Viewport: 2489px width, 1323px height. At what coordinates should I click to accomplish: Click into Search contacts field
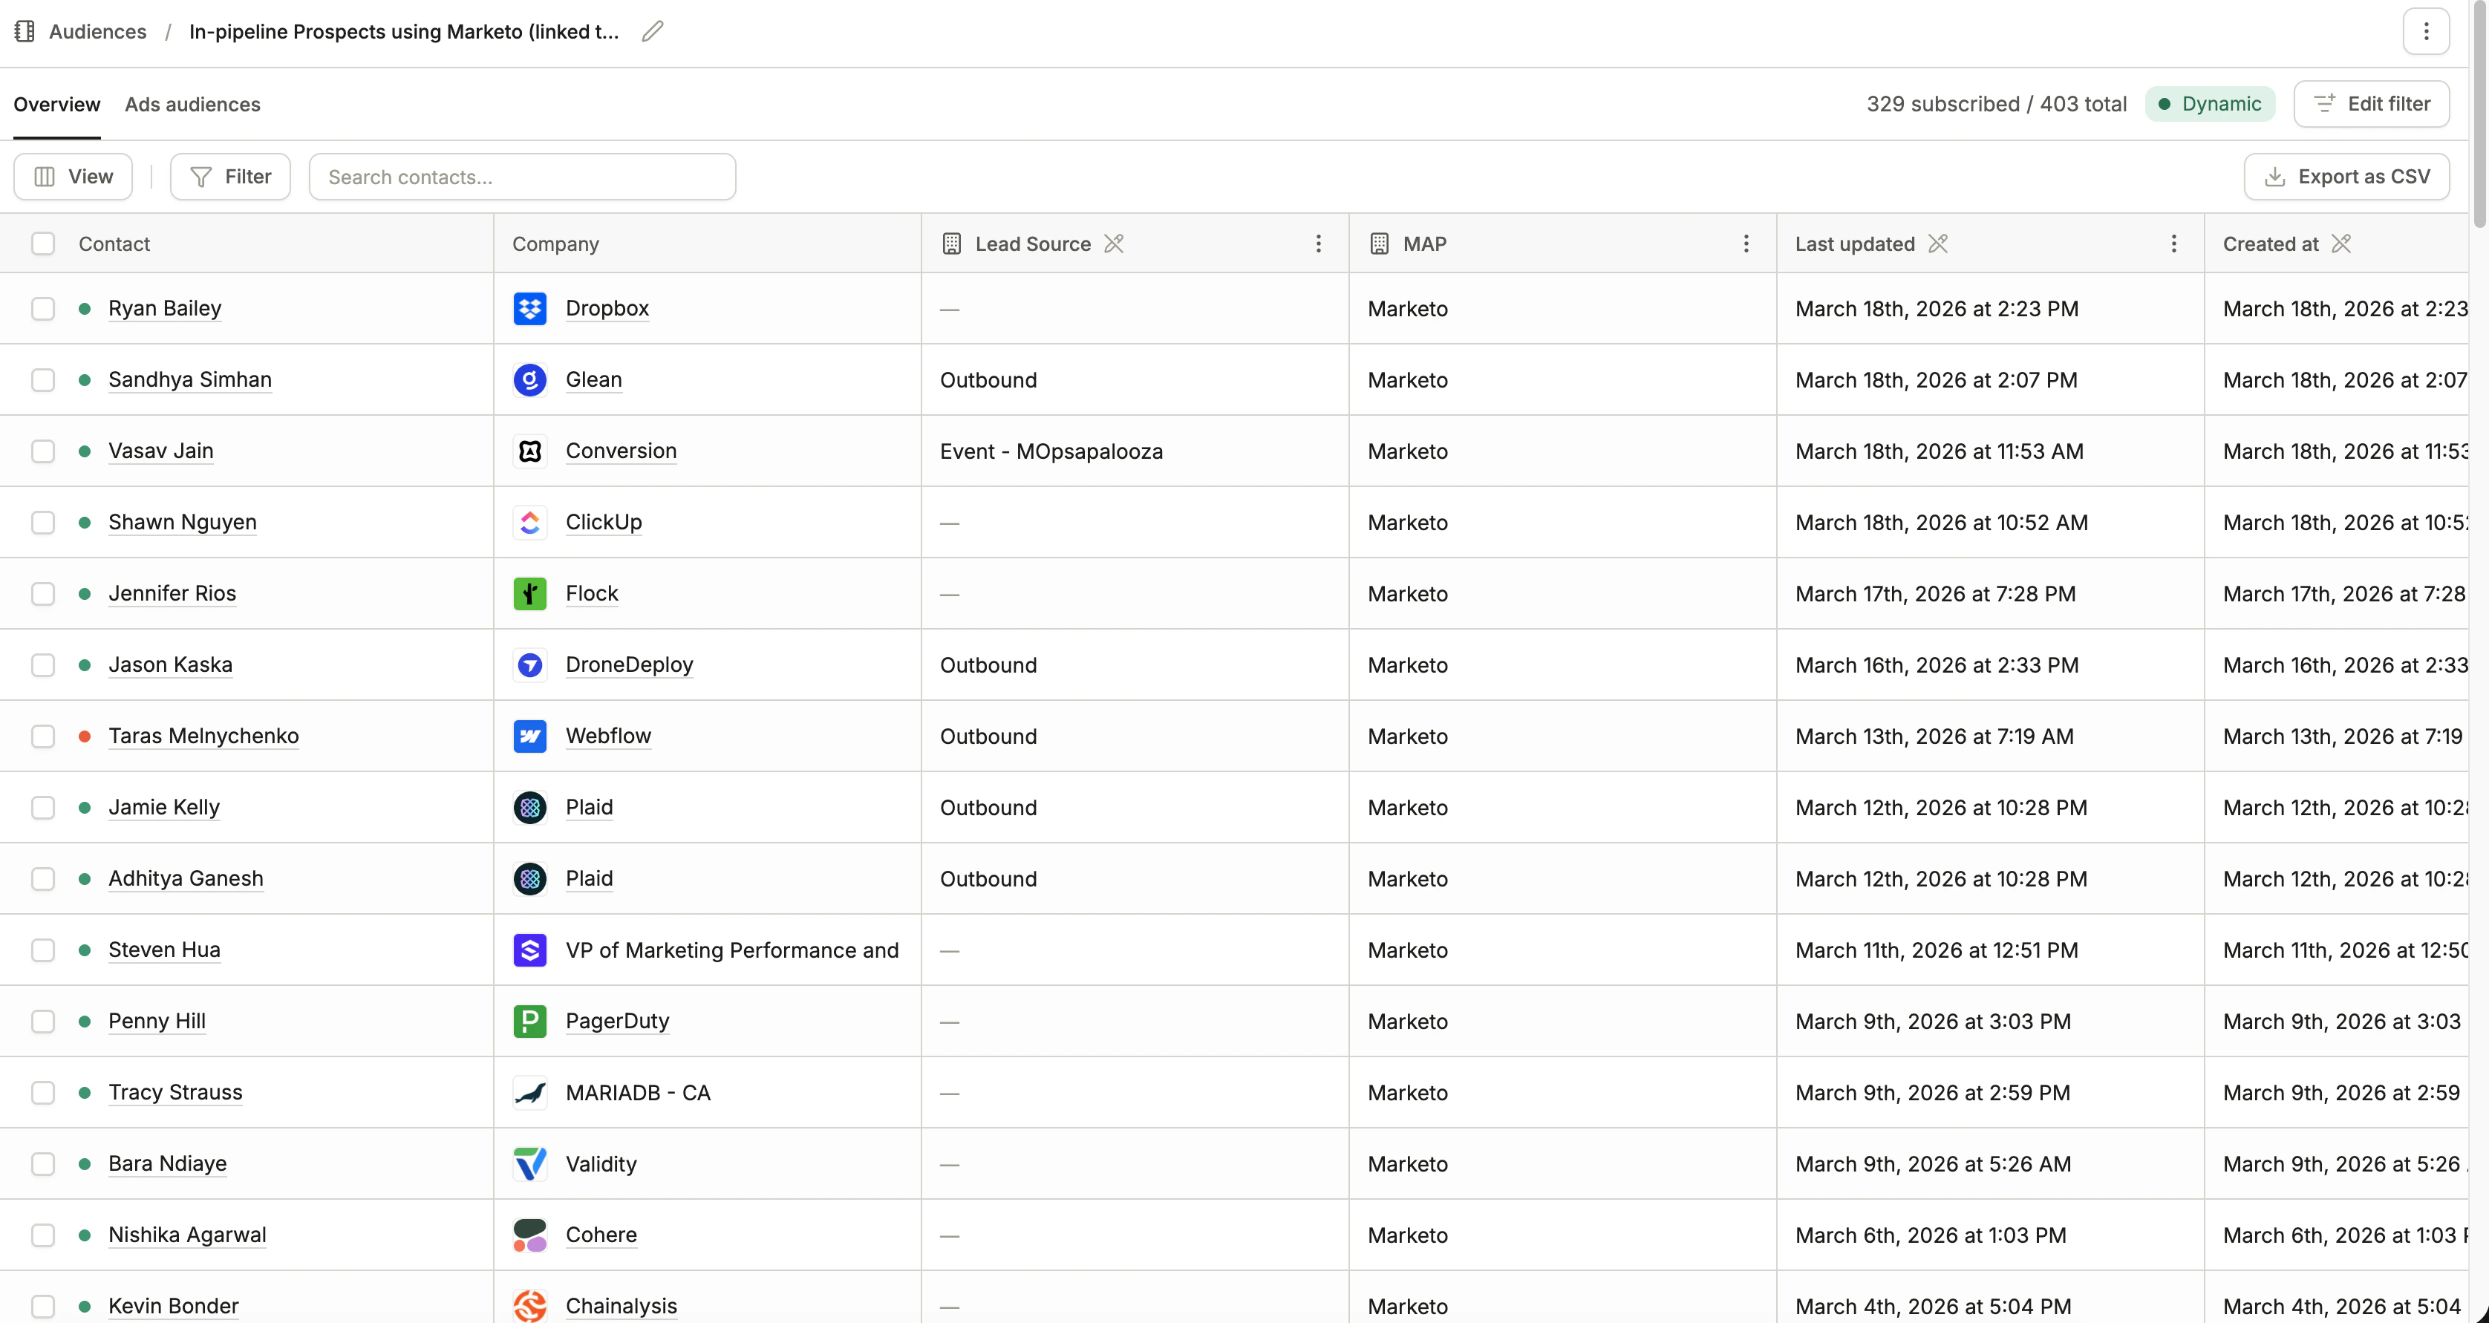(x=522, y=177)
